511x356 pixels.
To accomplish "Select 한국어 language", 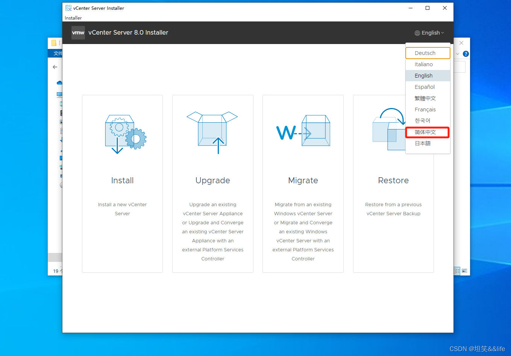I will point(428,121).
